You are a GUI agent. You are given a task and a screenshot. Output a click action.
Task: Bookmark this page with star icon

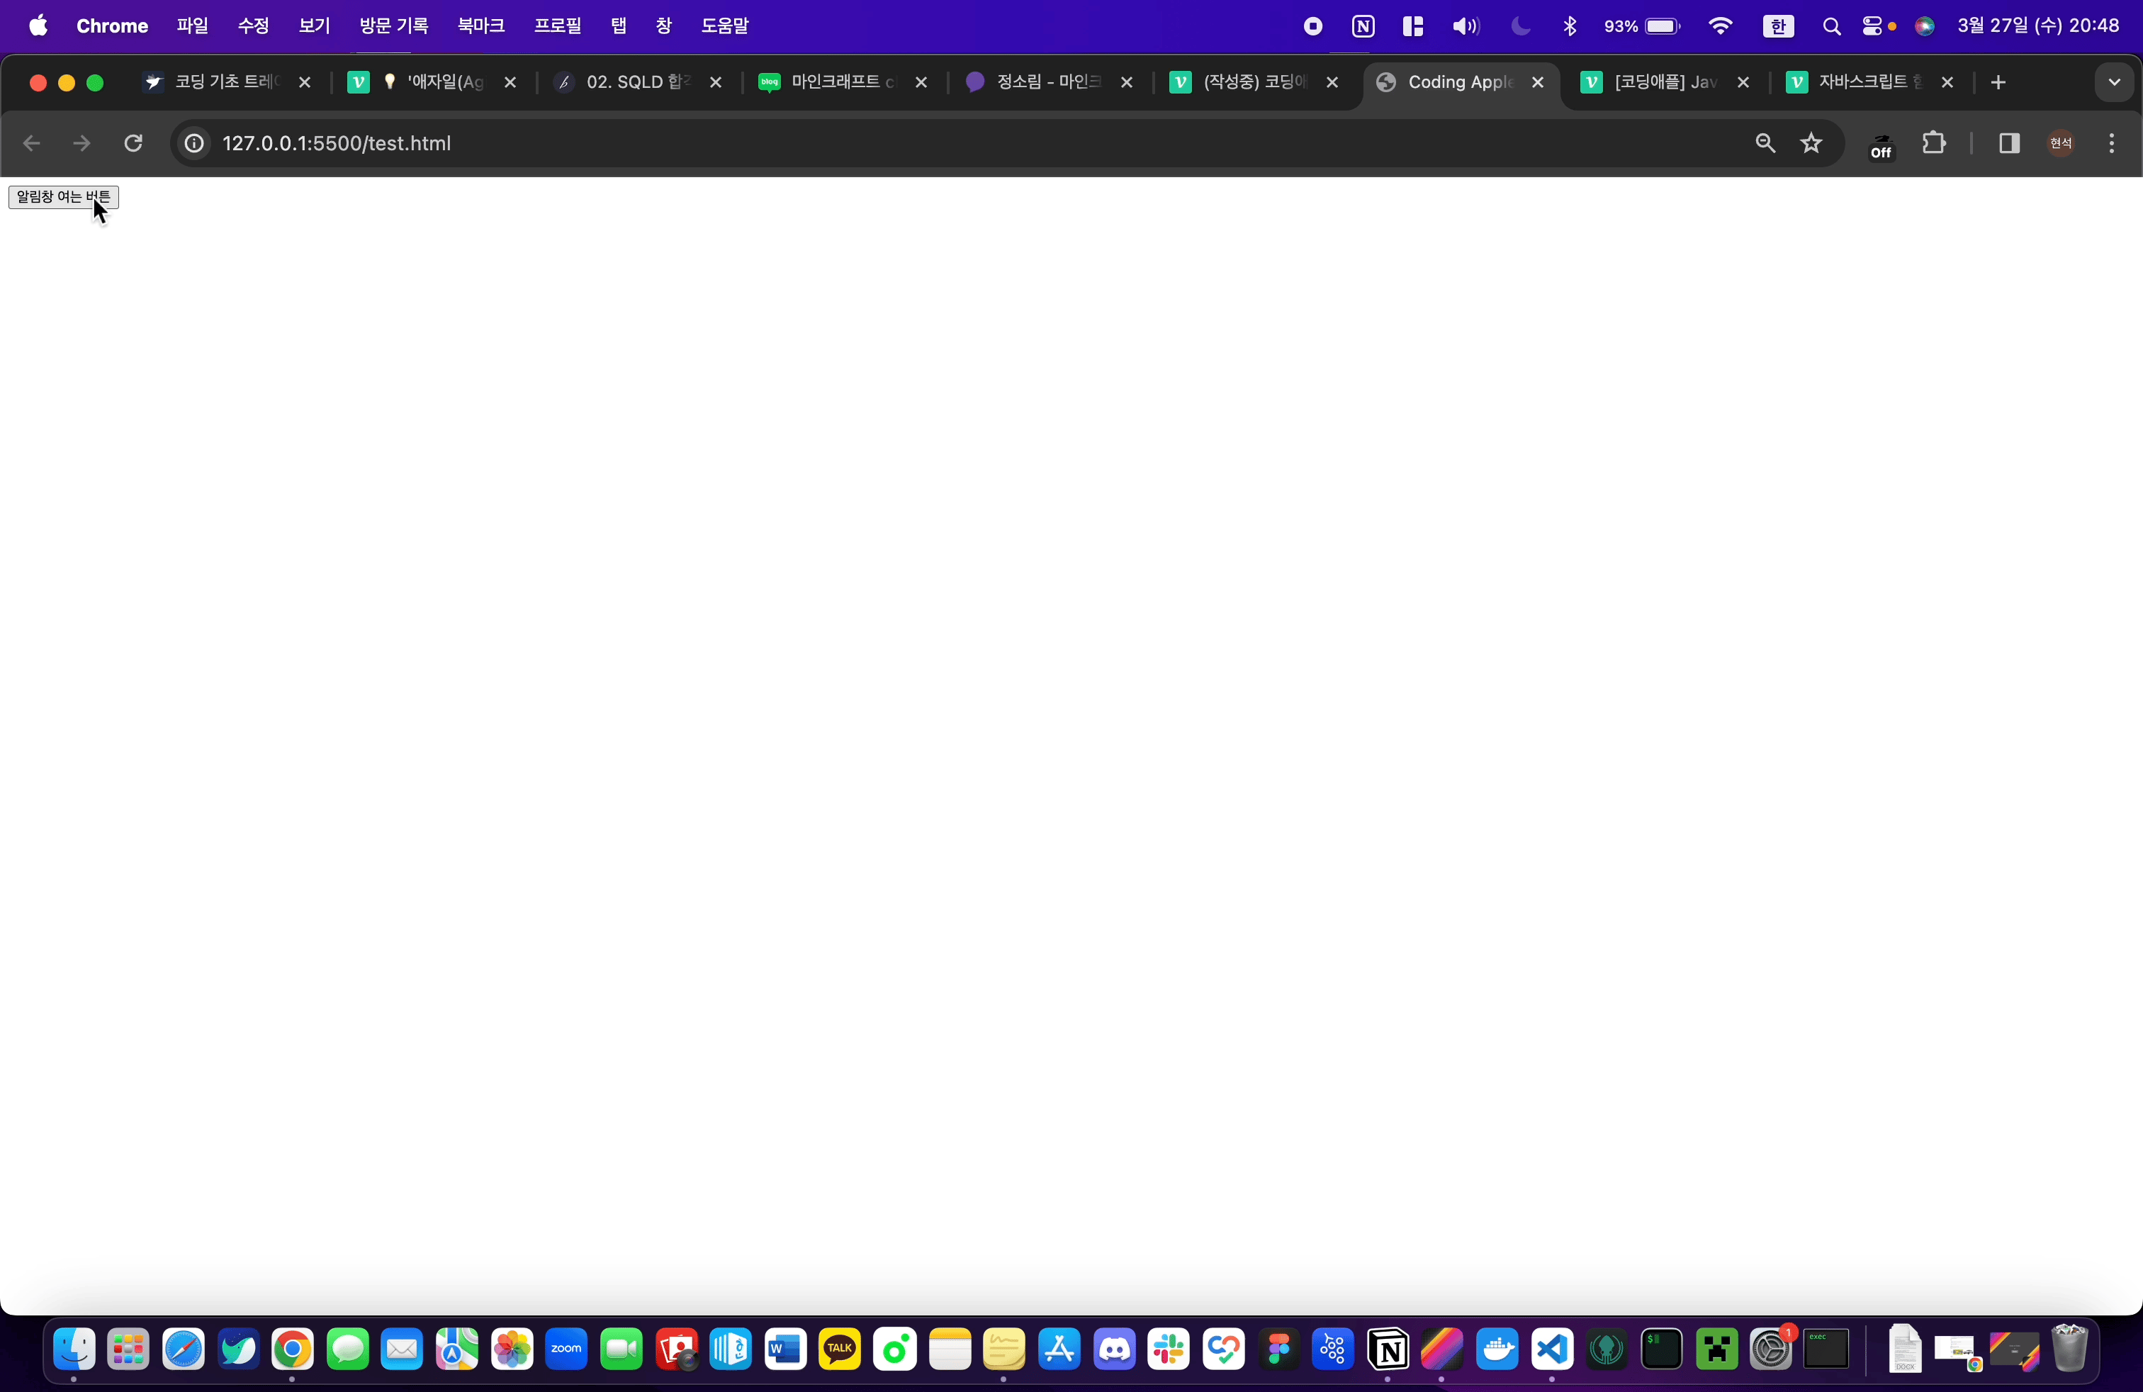tap(1811, 143)
